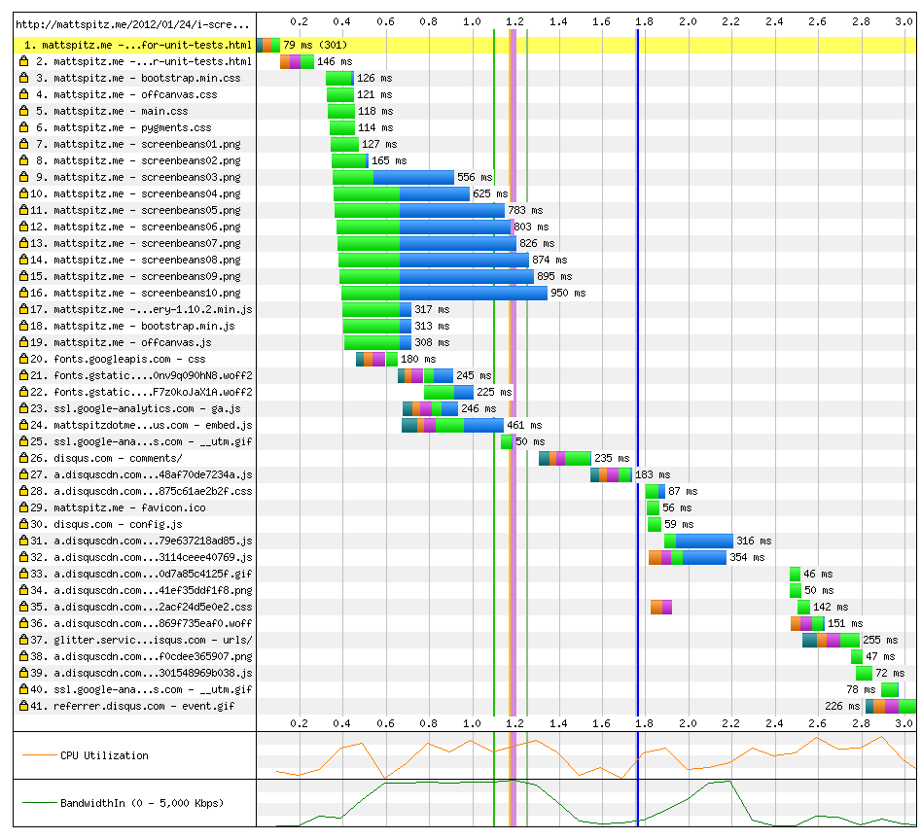Viewport: 922px width, 839px height.
Task: Click the orange CPU Utilization legend line
Action: [39, 755]
